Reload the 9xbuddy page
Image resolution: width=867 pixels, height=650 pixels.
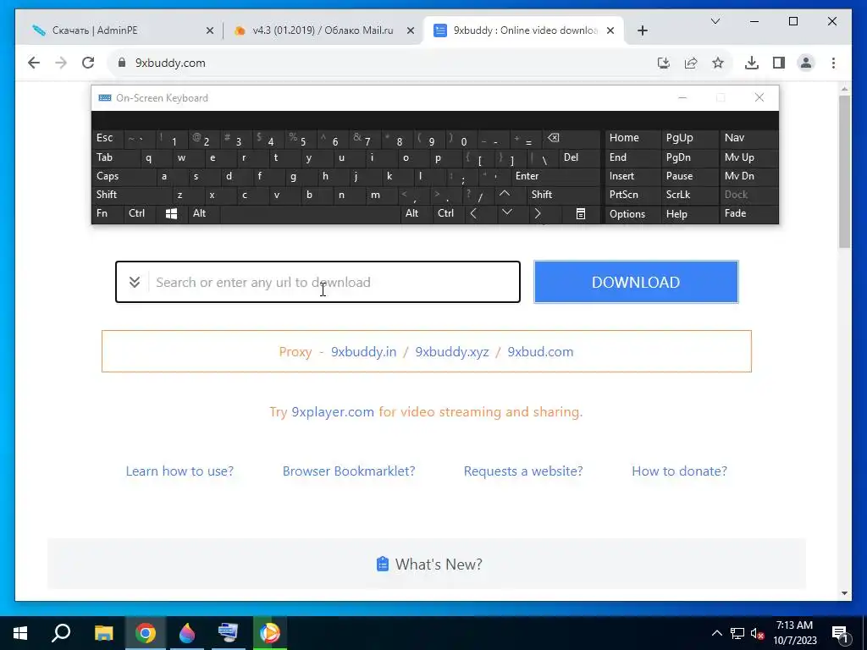pyautogui.click(x=88, y=63)
